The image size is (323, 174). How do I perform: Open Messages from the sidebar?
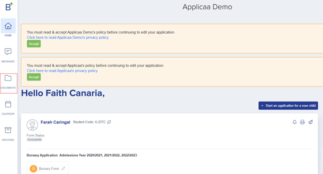pyautogui.click(x=8, y=55)
